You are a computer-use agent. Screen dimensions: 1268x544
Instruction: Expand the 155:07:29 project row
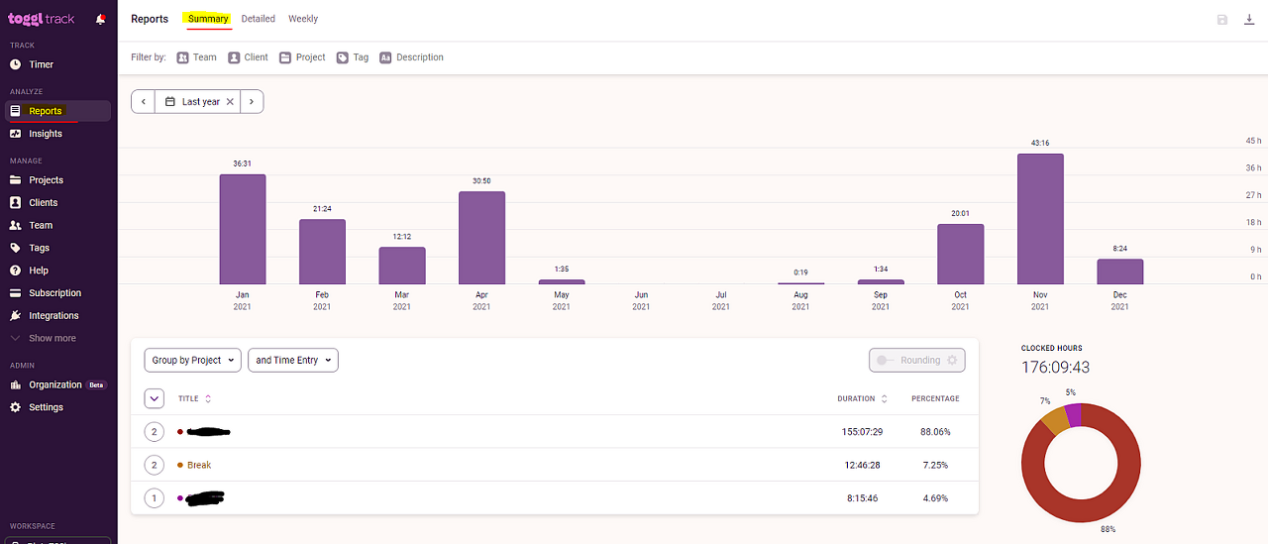(154, 432)
